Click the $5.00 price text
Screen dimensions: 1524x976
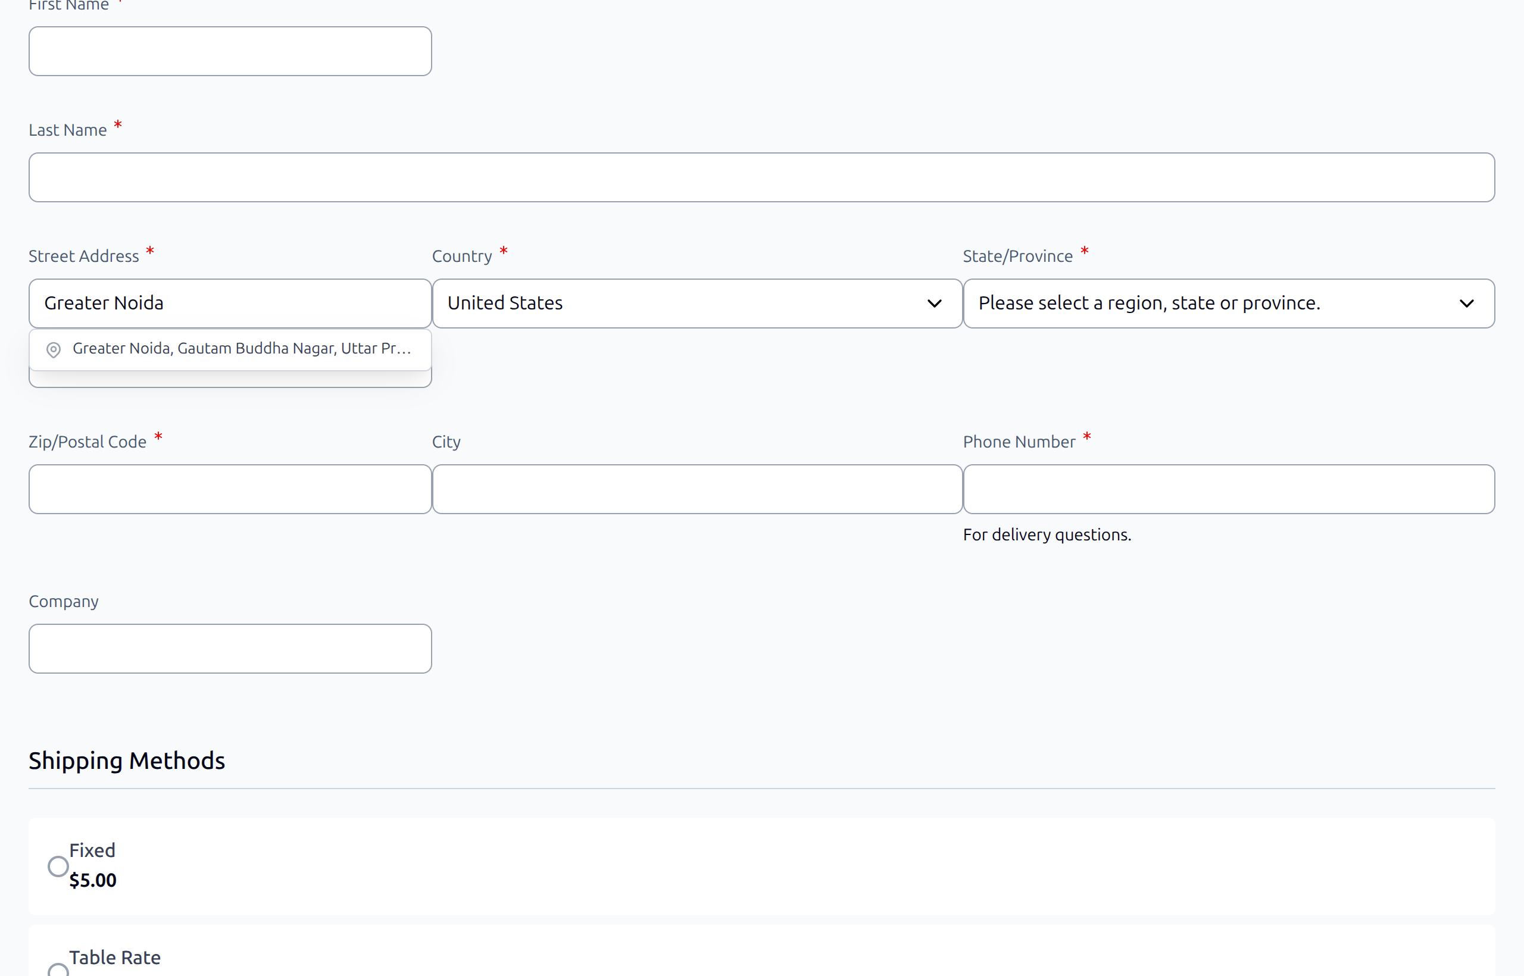[93, 880]
